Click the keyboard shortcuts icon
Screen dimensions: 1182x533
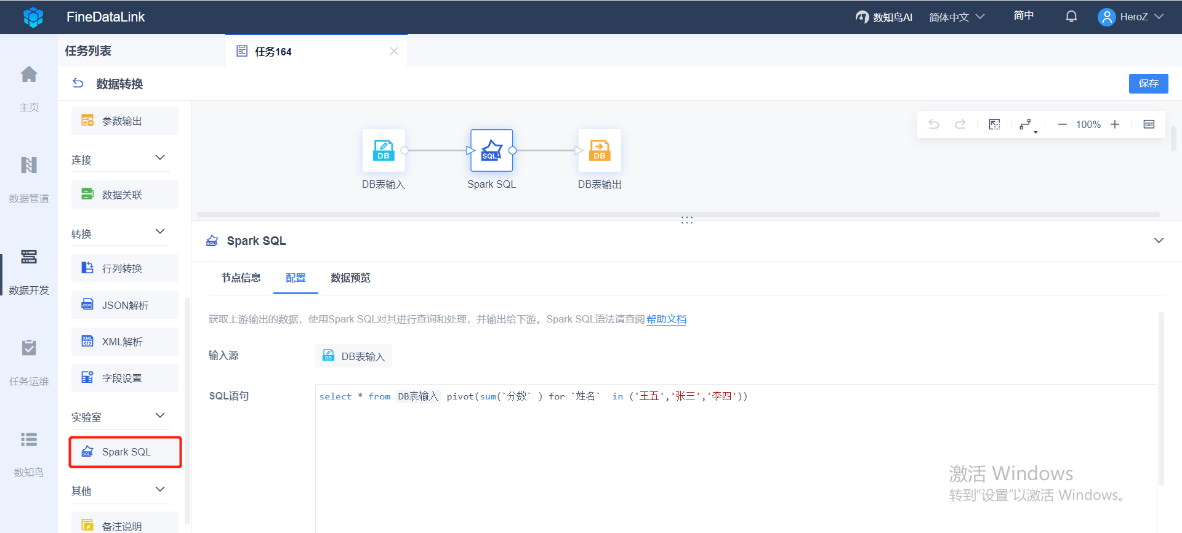(x=1149, y=124)
